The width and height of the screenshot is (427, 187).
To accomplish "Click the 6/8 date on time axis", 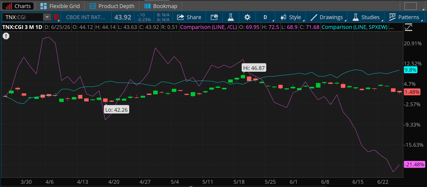I will (325, 182).
